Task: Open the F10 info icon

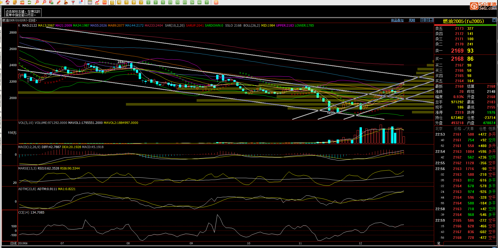Action: (22, 2)
